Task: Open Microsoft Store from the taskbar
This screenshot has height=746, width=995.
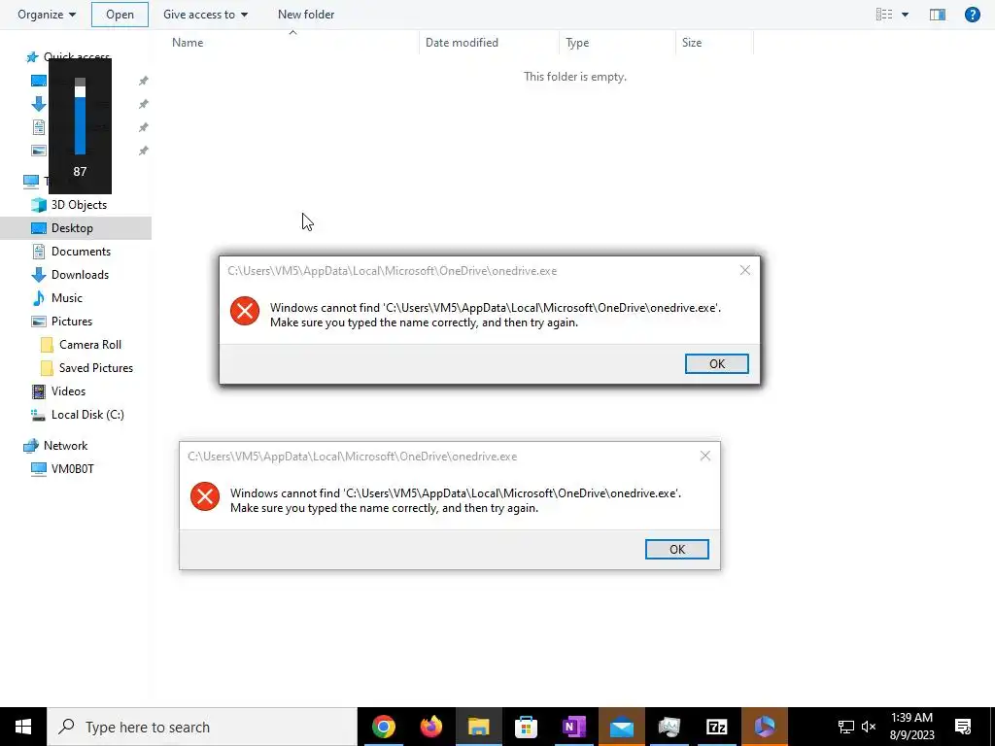Action: click(x=526, y=727)
